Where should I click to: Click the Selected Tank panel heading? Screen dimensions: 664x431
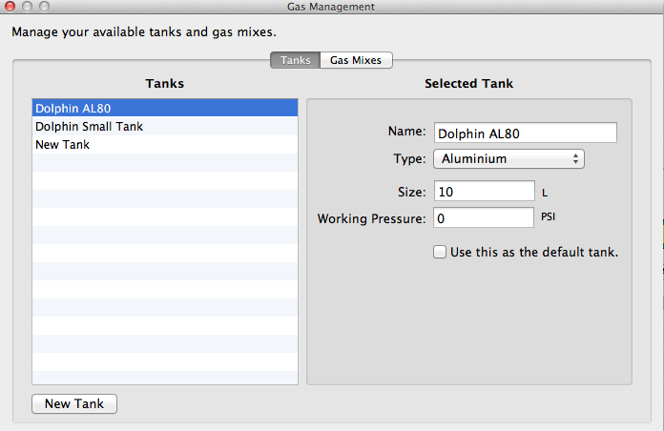click(x=468, y=84)
